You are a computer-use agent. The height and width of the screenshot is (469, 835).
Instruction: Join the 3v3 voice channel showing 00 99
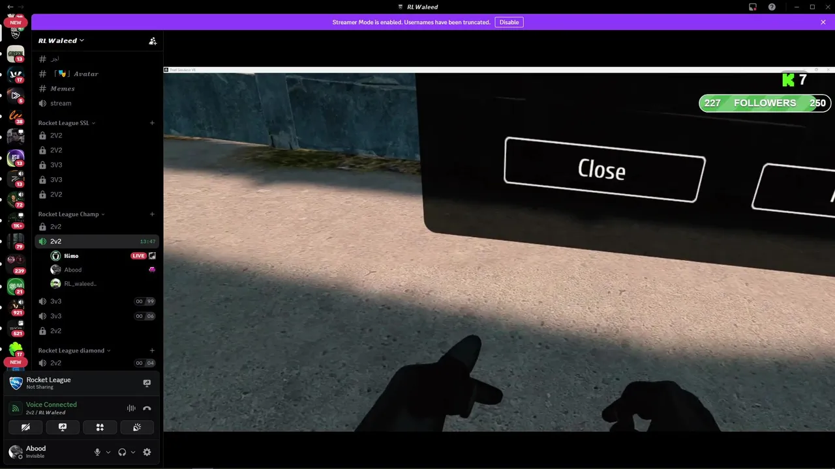tap(97, 302)
